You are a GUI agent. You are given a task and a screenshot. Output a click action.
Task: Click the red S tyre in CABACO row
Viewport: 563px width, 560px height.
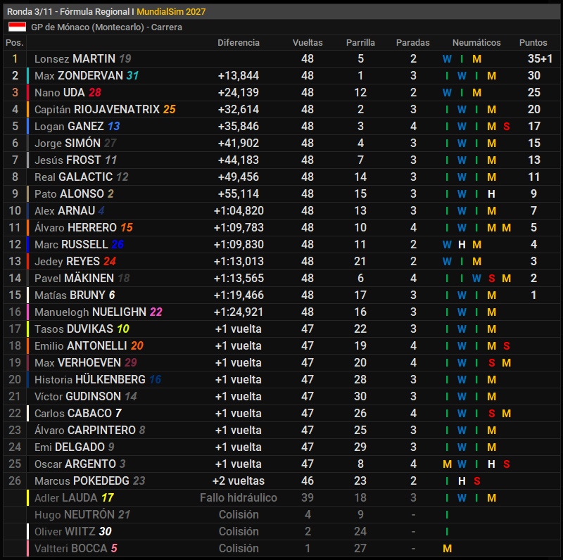[491, 413]
